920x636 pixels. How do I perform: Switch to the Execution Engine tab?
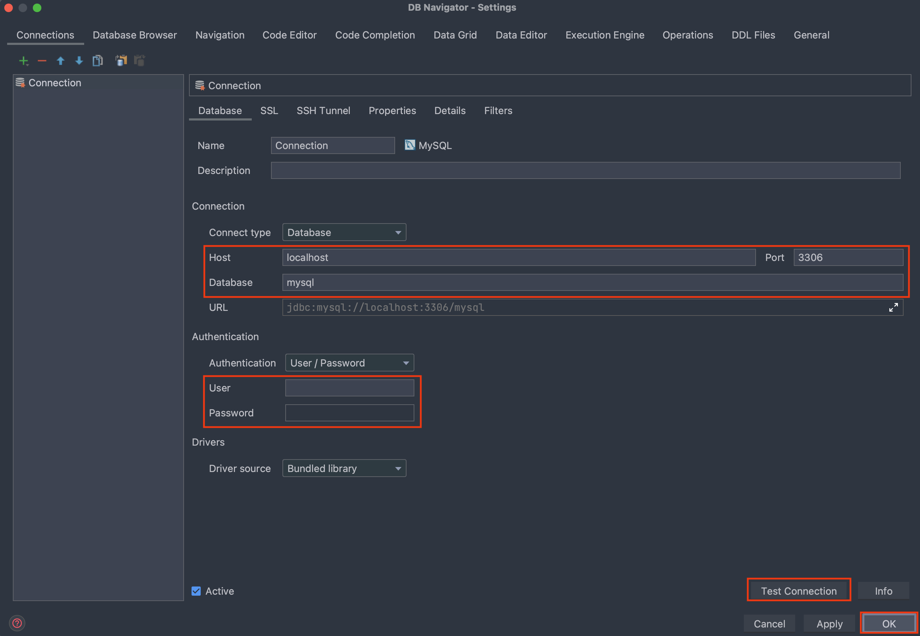(605, 35)
